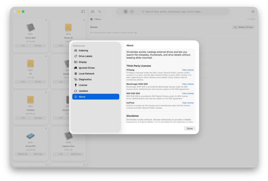Select the Untitled drive D005 icon
The height and width of the screenshot is (181, 268).
point(30,100)
